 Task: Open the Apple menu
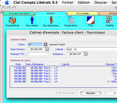click(7, 3)
